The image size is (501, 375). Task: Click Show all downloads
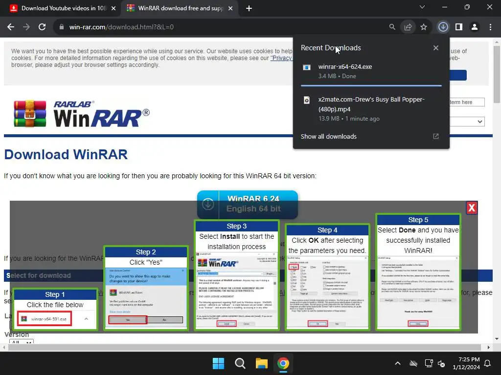coord(328,137)
